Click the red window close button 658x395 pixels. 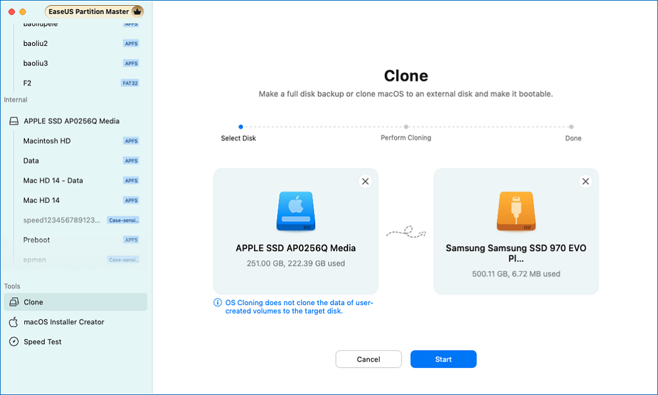tap(12, 12)
